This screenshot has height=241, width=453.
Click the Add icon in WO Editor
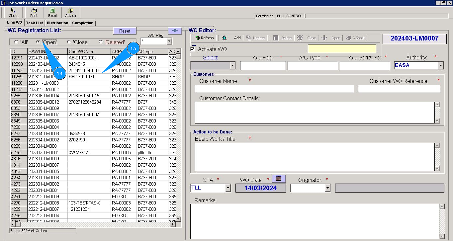click(225, 38)
